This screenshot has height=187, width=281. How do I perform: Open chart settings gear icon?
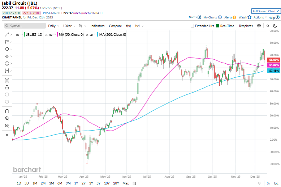pos(259,26)
